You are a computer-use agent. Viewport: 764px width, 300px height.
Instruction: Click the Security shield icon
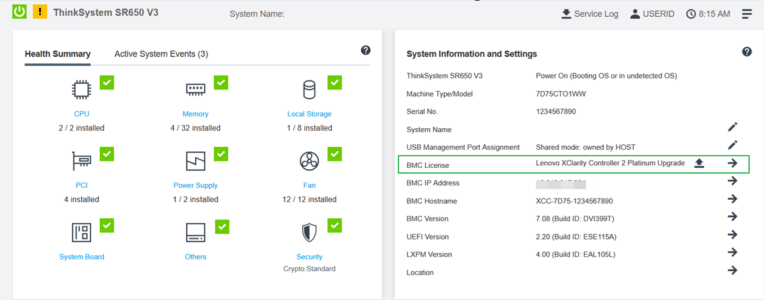pos(309,232)
